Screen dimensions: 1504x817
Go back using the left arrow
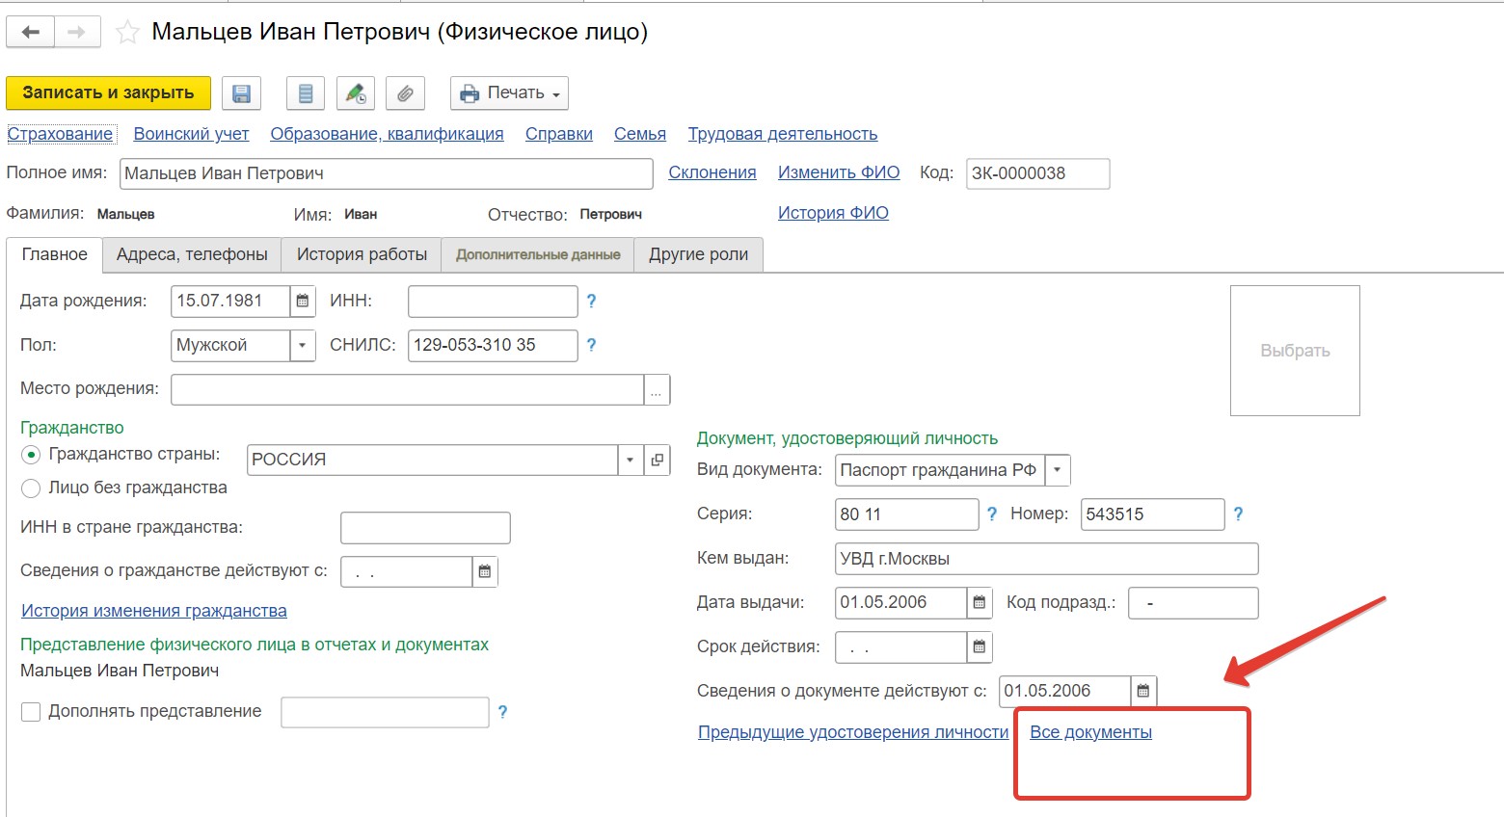[31, 33]
